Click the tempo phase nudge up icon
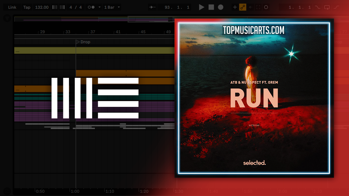 tap(62, 7)
